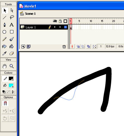Click the Smooth option button
The image size is (124, 136).
(5, 111)
